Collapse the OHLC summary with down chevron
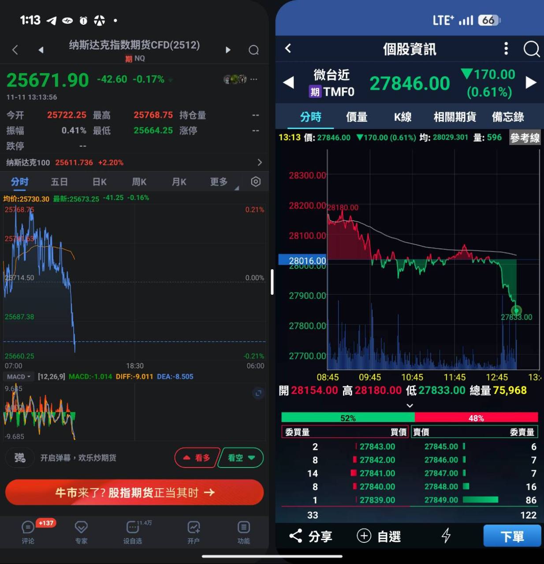544x564 pixels. 410,405
